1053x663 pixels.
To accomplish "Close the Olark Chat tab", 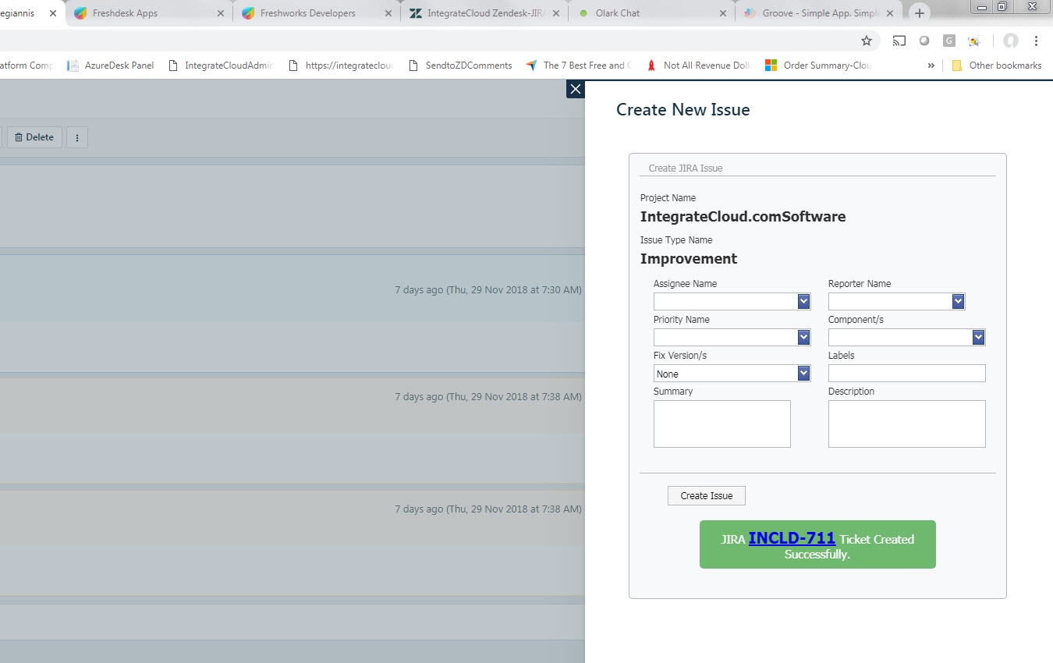I will 723,13.
